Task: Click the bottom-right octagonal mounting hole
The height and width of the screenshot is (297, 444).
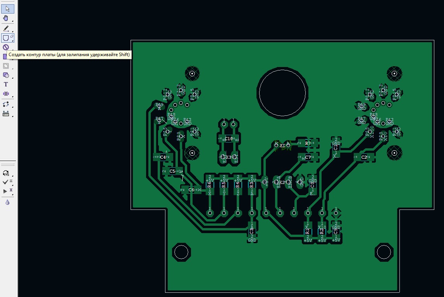Action: pos(384,252)
